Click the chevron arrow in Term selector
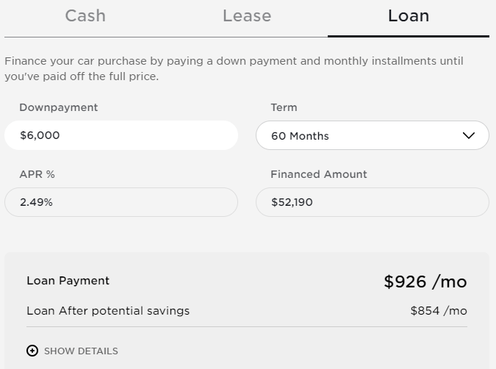 point(470,135)
